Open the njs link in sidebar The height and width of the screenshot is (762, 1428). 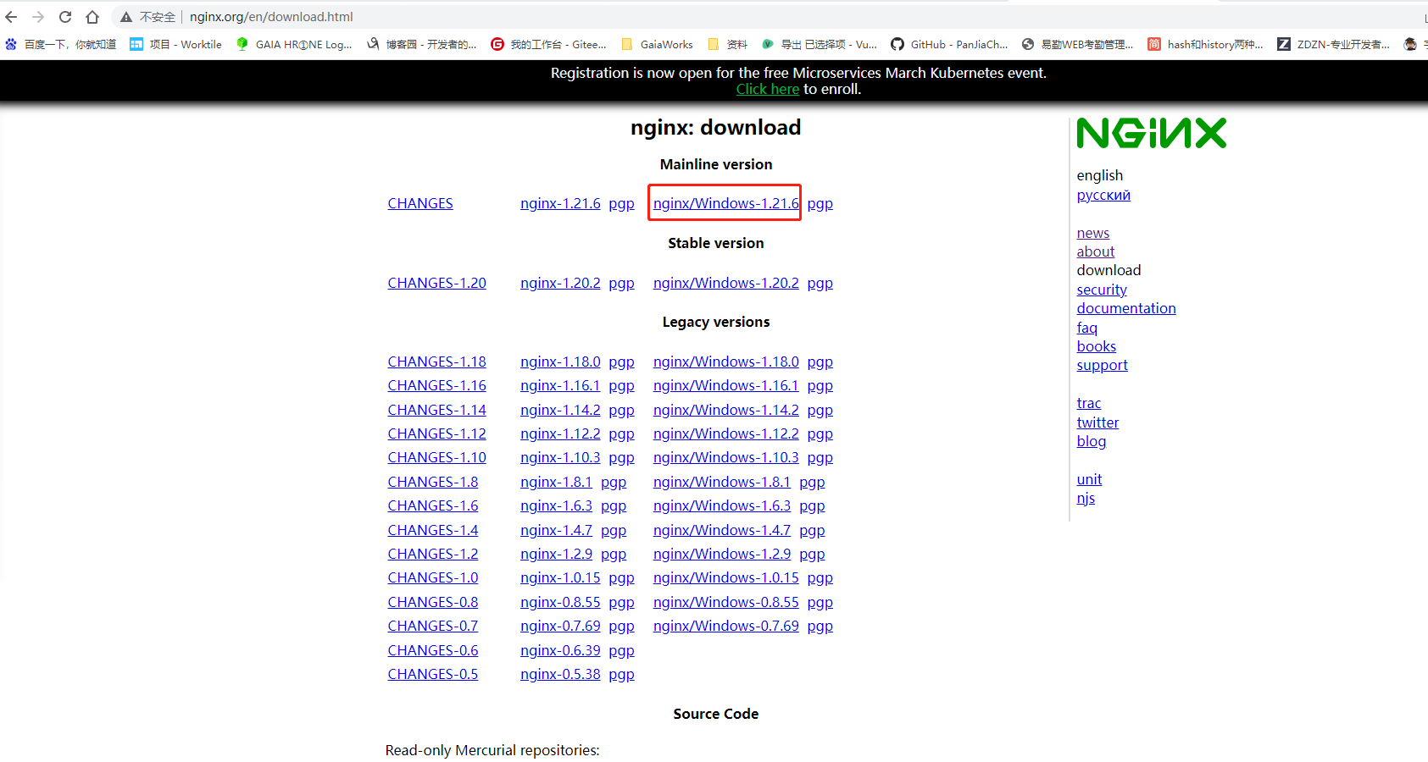point(1086,499)
